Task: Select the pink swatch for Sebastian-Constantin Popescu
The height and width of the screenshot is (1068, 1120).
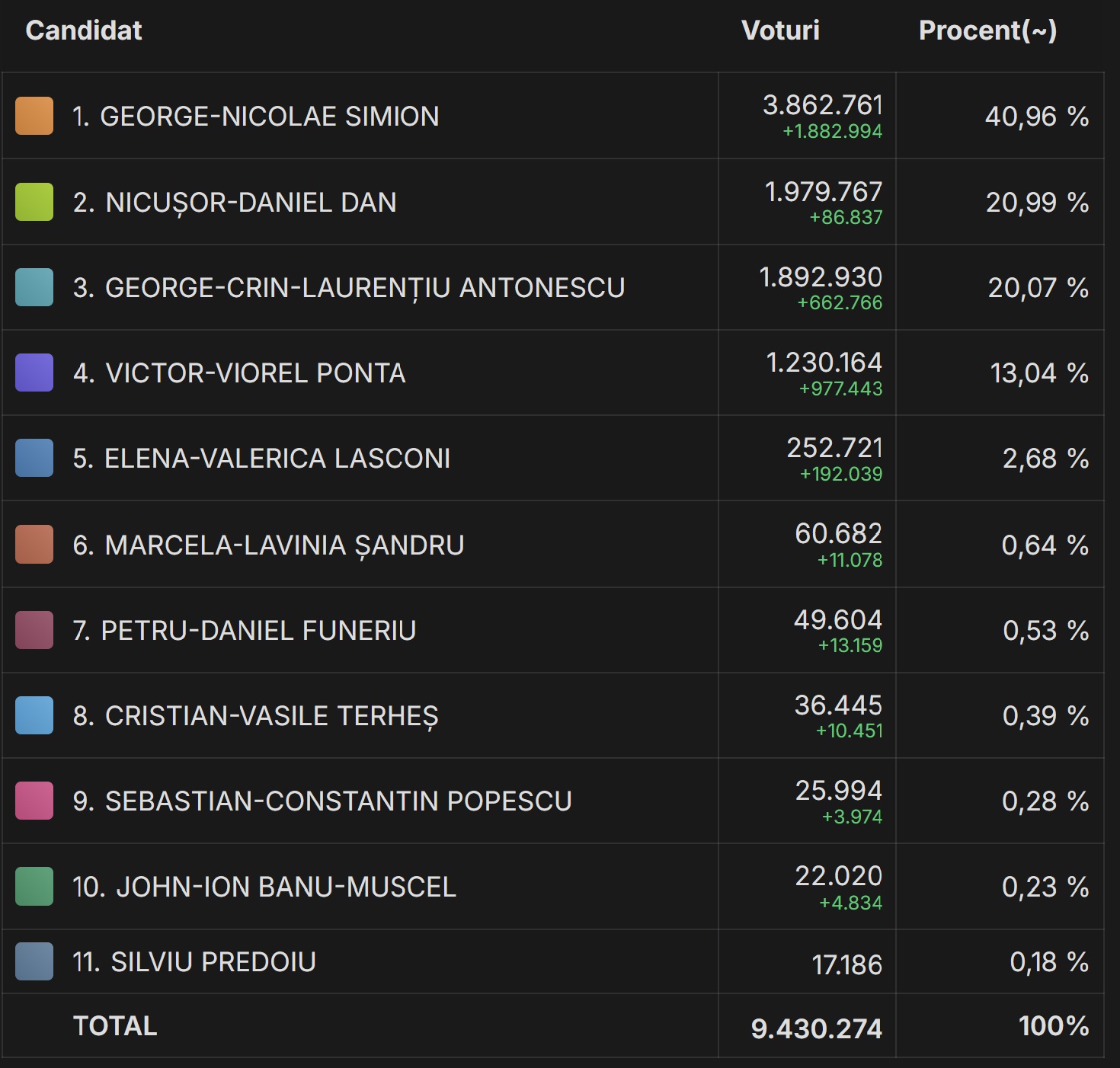Action: pyautogui.click(x=34, y=801)
